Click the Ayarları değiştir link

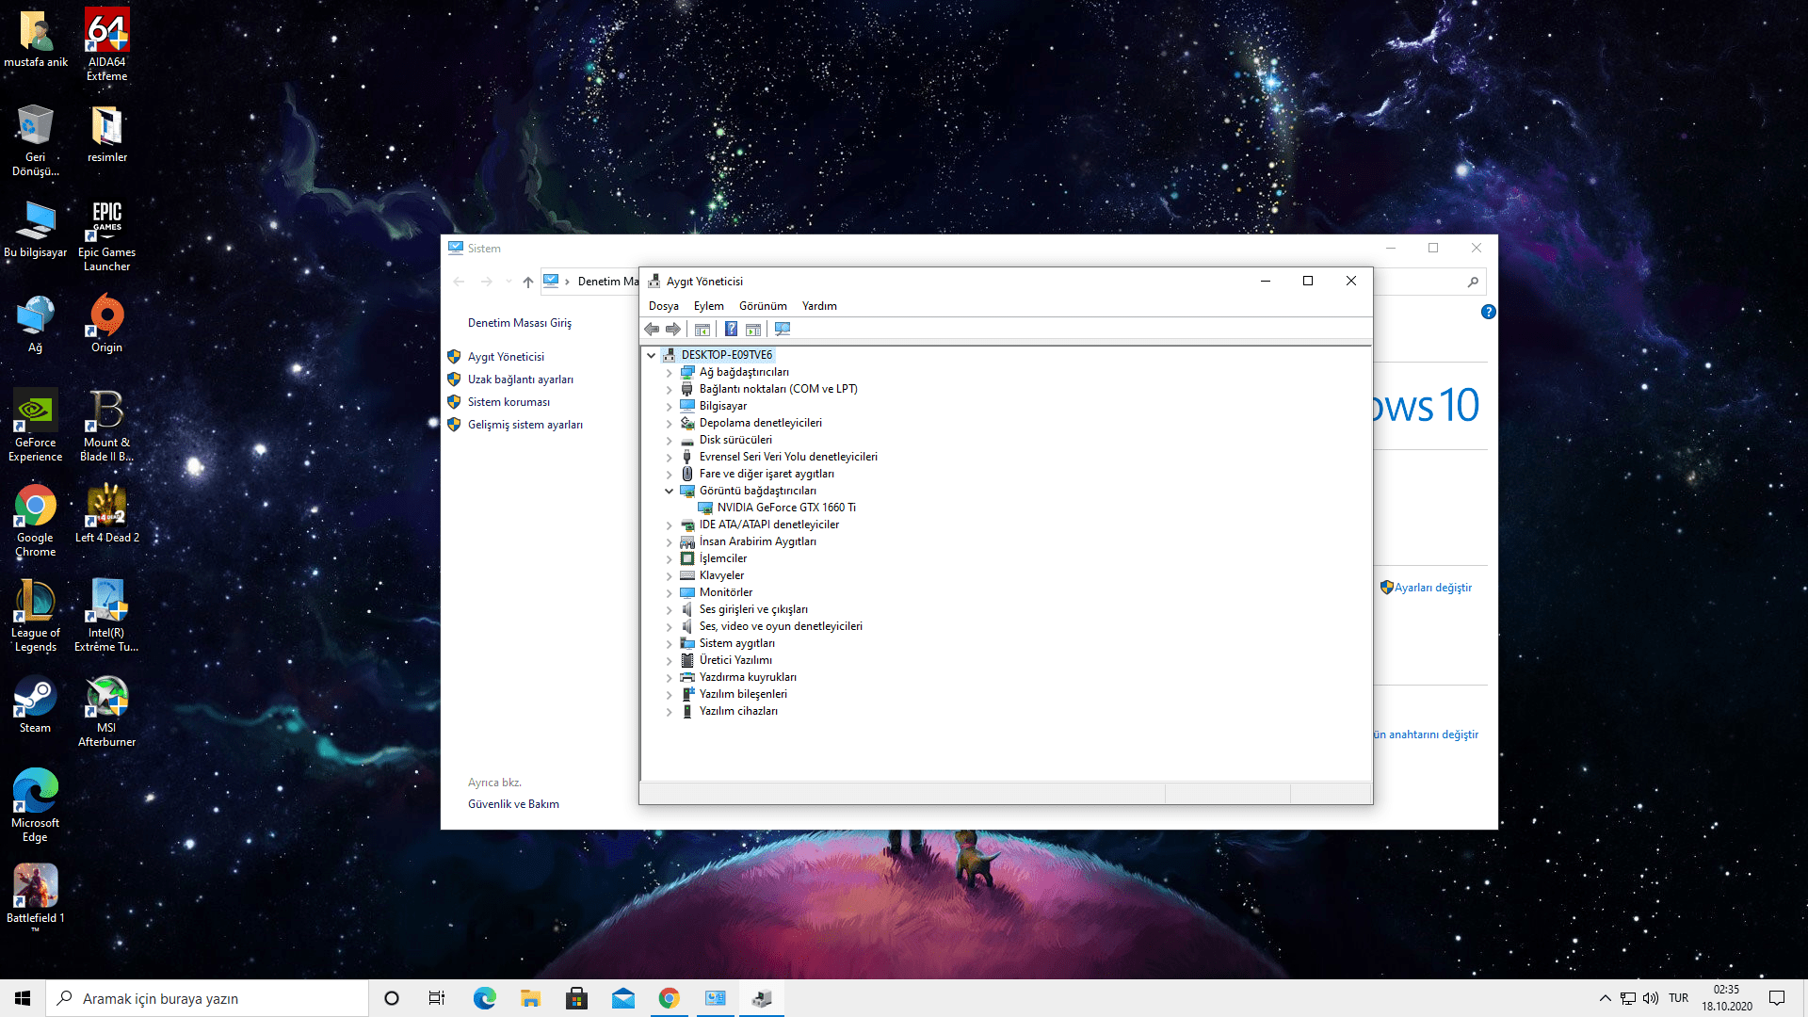[x=1432, y=588]
